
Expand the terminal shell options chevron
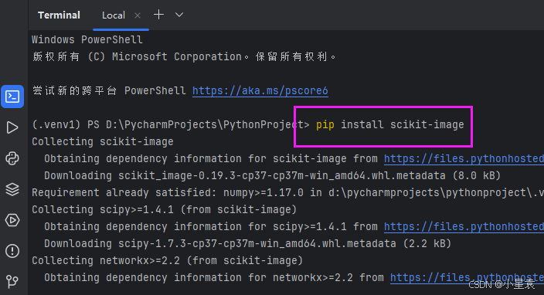tap(179, 15)
